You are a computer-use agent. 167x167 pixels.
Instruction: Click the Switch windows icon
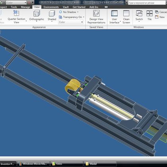(139, 14)
